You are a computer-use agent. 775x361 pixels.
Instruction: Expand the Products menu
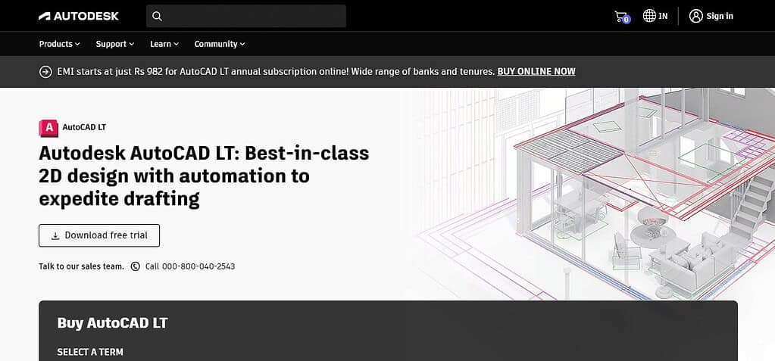(x=59, y=44)
